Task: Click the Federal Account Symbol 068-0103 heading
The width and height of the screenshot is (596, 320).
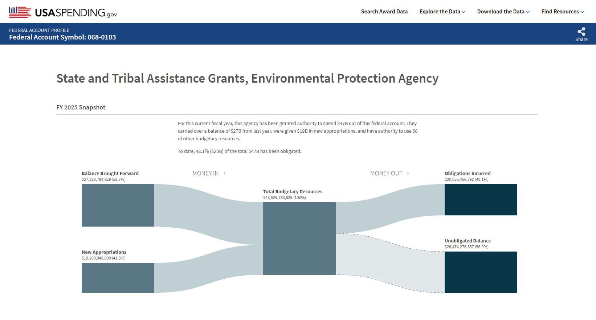Action: [x=62, y=37]
